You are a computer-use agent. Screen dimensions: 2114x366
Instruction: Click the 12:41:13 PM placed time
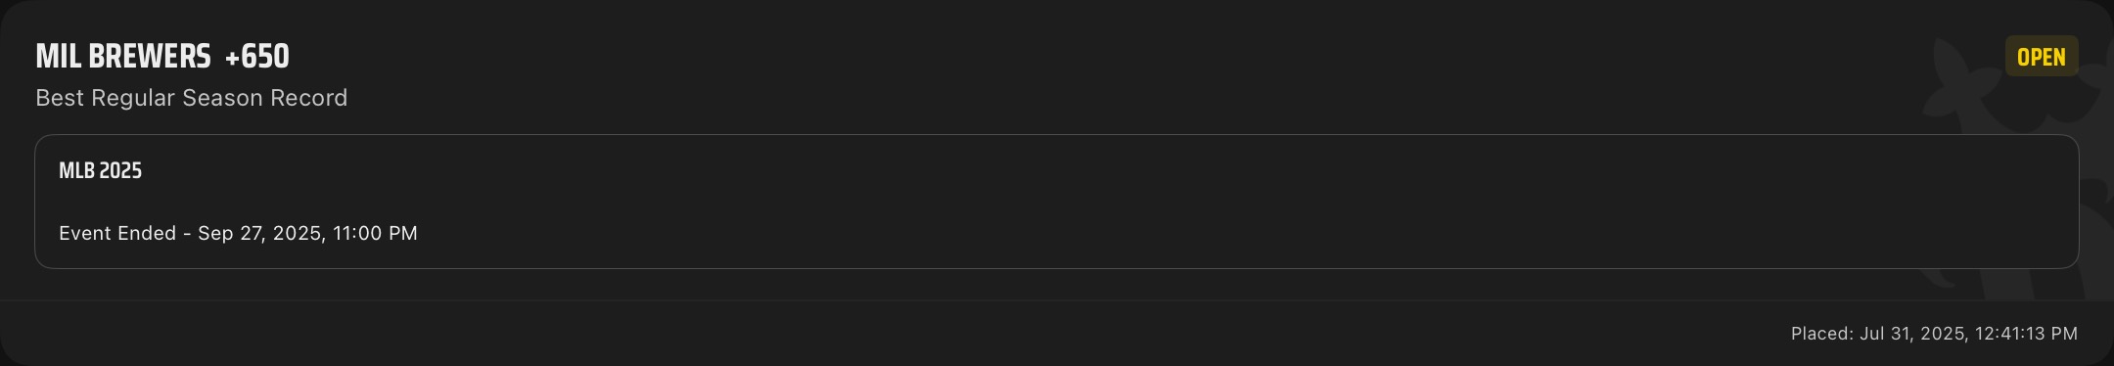point(2026,334)
